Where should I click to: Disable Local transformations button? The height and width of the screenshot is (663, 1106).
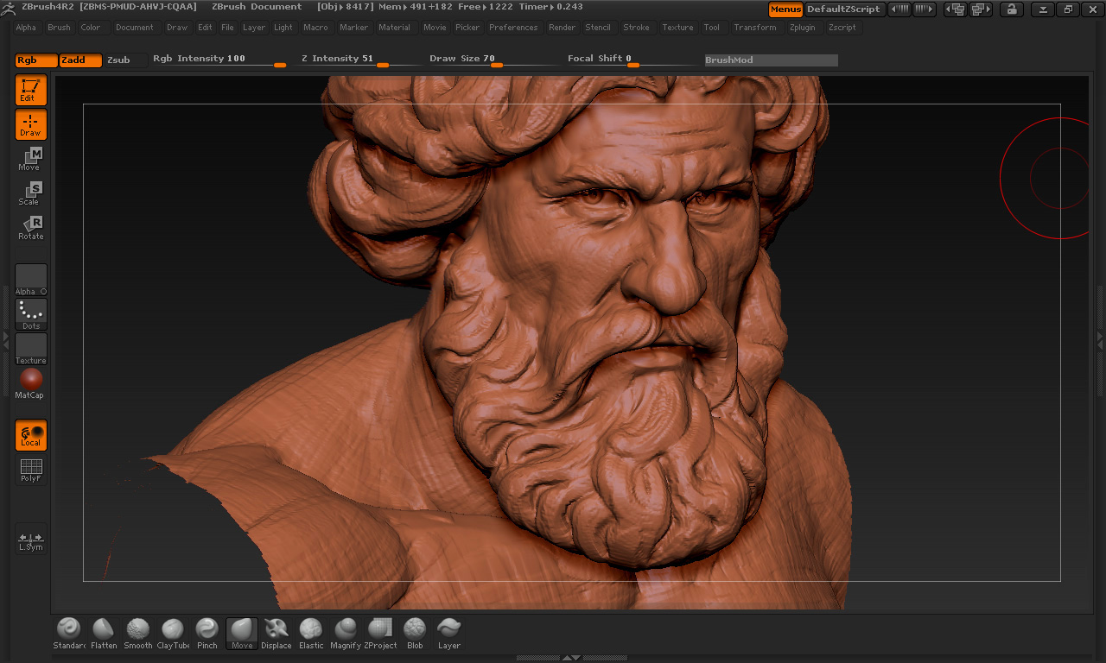[x=31, y=435]
